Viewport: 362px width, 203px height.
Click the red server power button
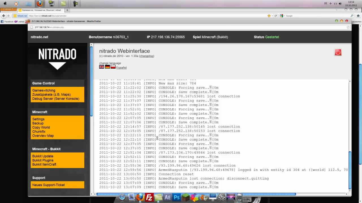click(338, 52)
